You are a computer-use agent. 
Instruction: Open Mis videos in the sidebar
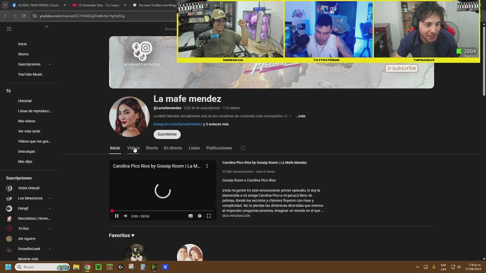tap(27, 121)
